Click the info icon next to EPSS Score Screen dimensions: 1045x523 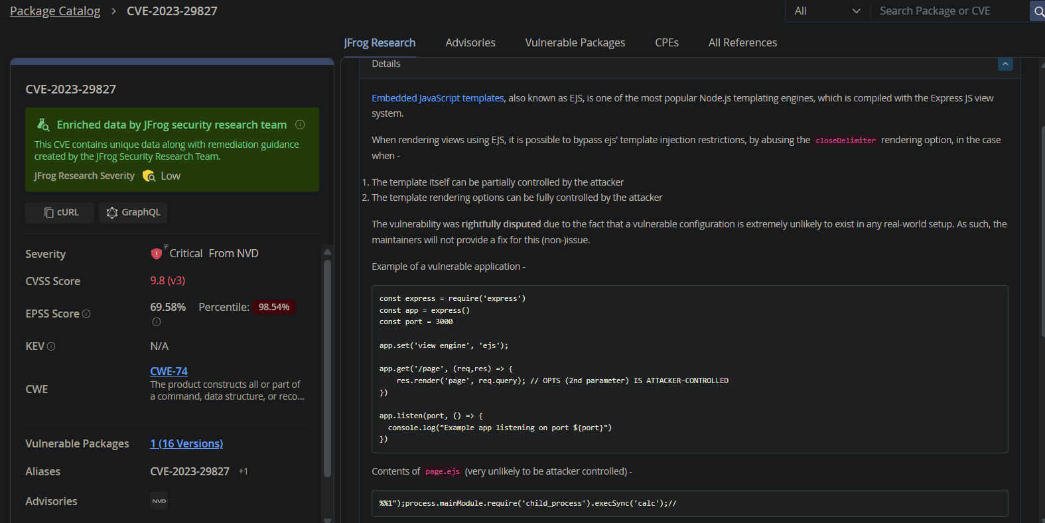[86, 314]
